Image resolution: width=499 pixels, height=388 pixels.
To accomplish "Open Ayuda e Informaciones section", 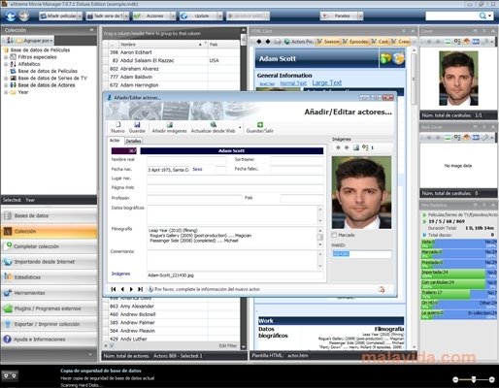I will [x=49, y=339].
